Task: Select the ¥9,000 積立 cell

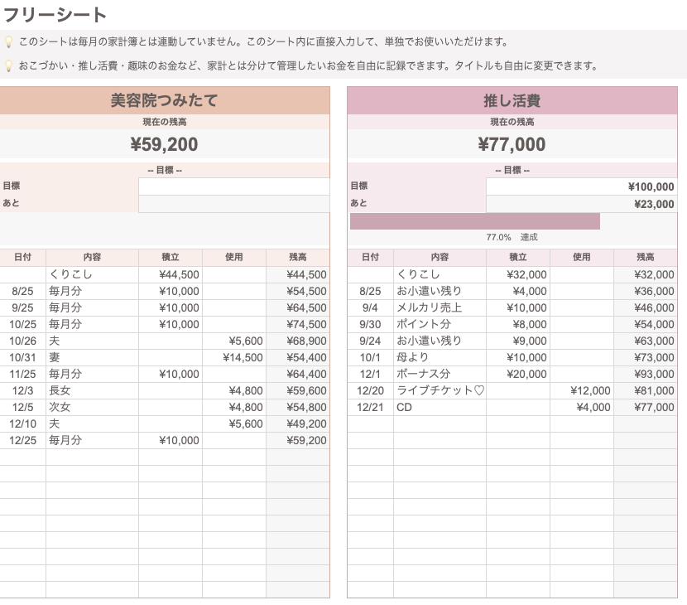Action: tap(518, 341)
